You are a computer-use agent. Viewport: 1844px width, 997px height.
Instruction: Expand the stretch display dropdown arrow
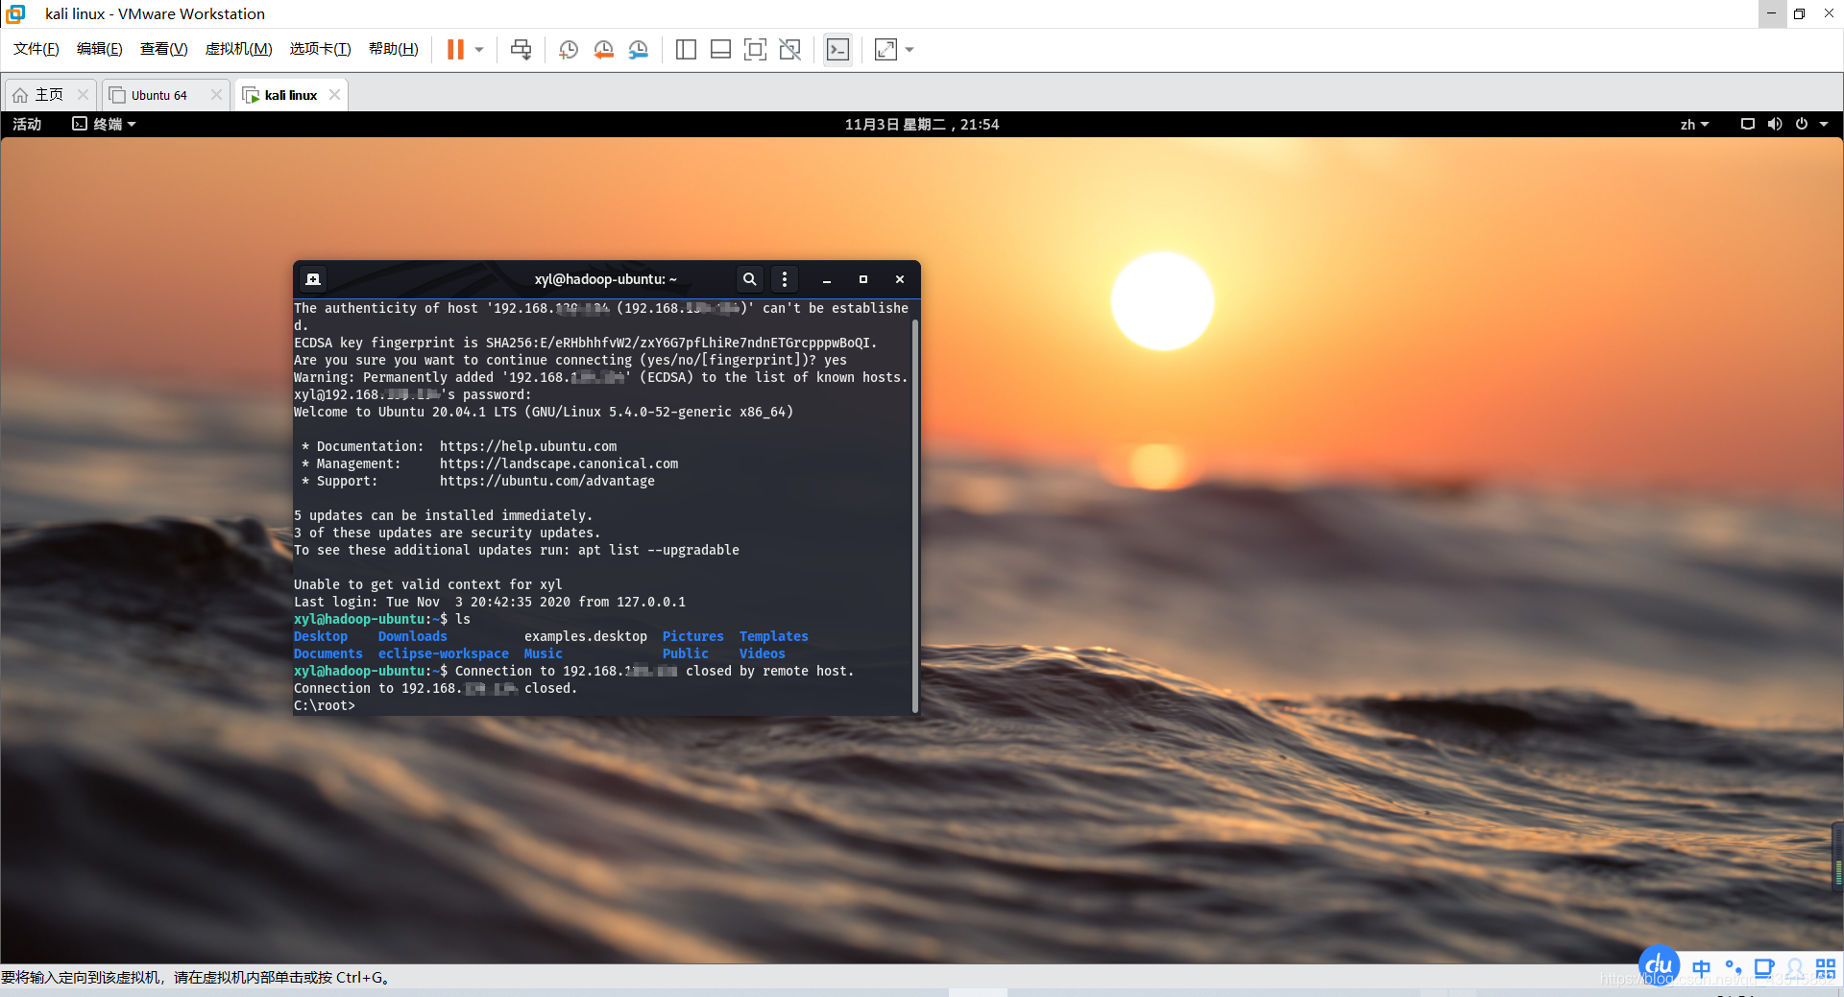point(910,50)
